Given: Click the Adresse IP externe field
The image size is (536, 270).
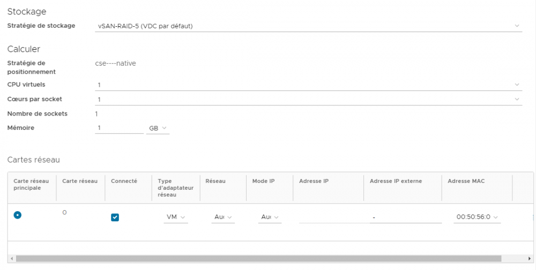Looking at the screenshot, I should pos(405,217).
